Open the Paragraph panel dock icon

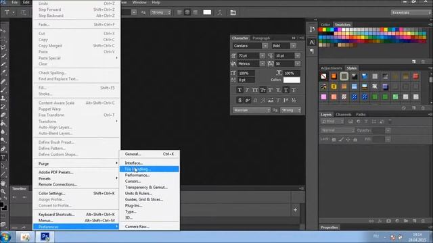coord(312,51)
